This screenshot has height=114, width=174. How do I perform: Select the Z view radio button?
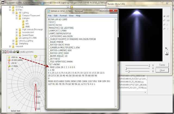(164, 25)
